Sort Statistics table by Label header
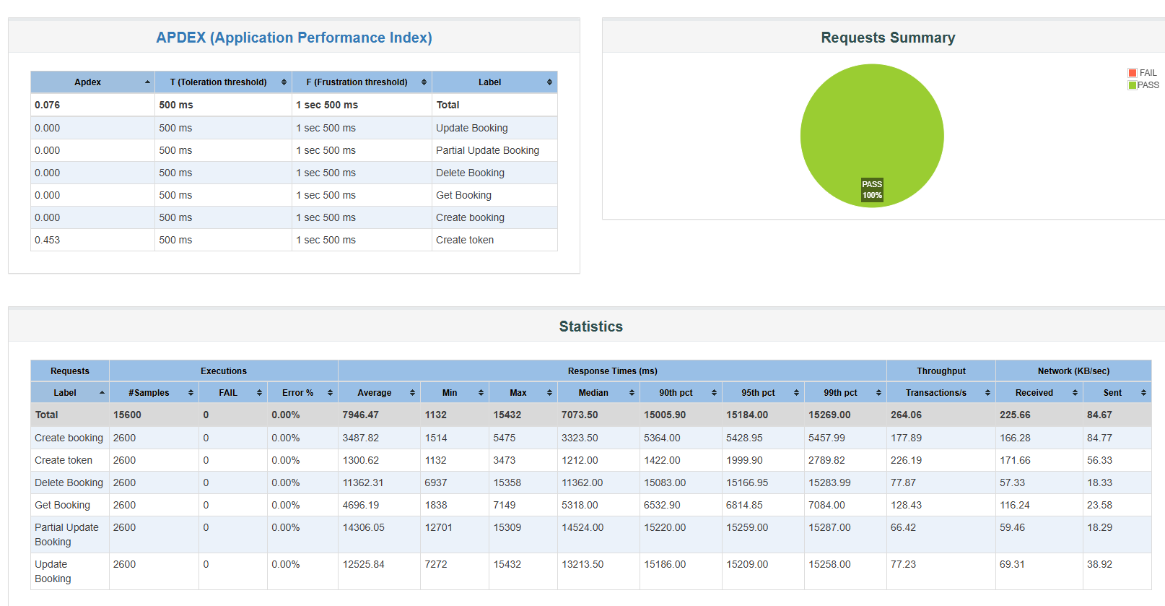The width and height of the screenshot is (1165, 606). click(70, 393)
